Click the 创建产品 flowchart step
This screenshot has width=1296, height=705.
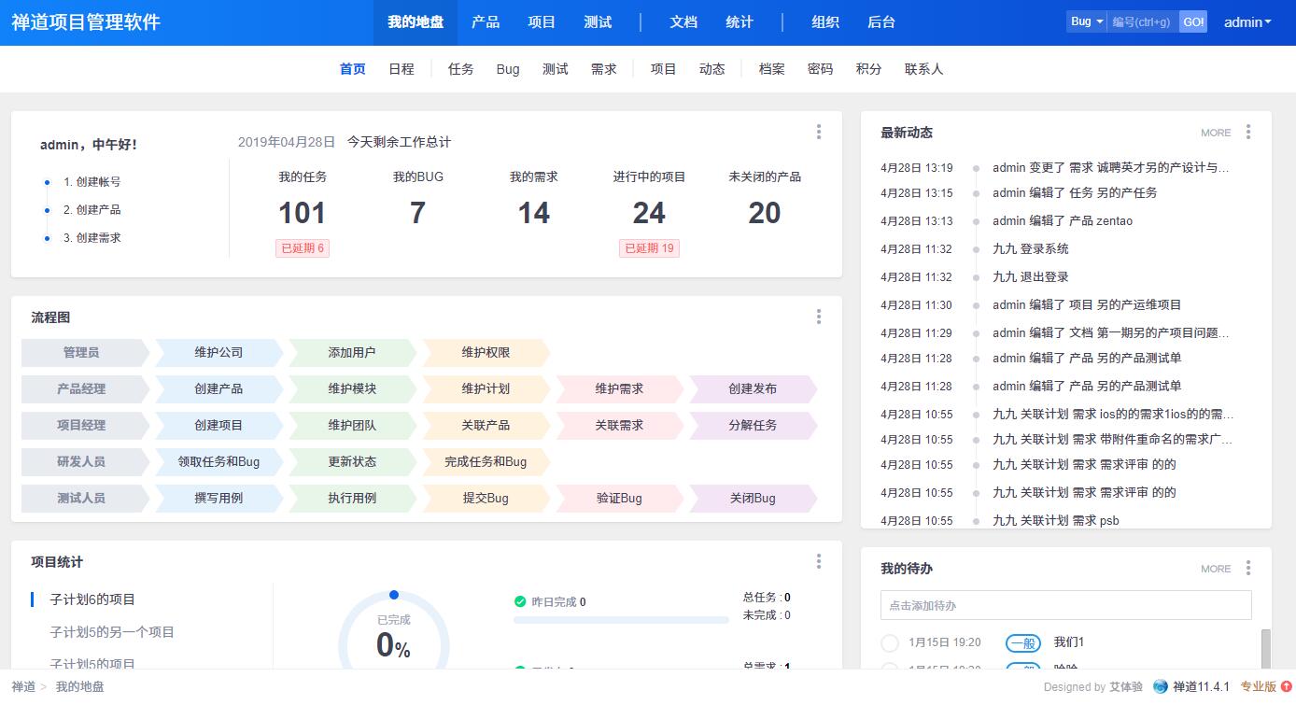click(x=218, y=388)
